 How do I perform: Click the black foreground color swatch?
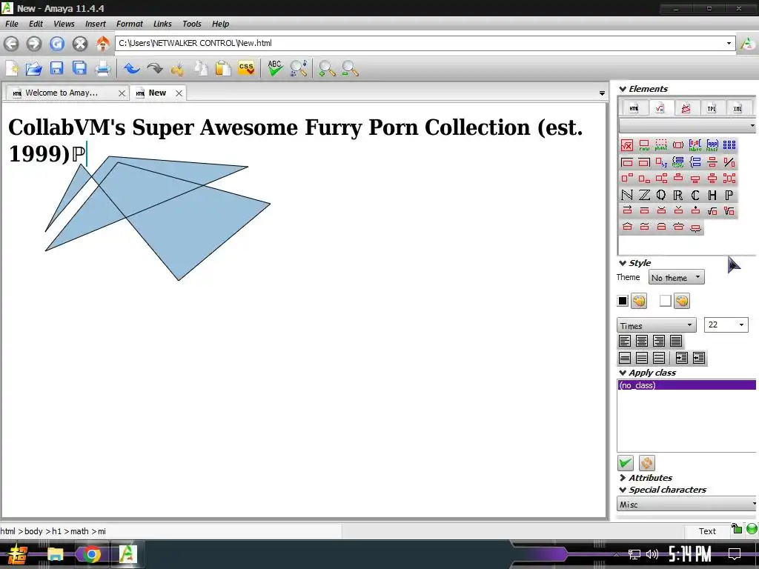click(623, 301)
